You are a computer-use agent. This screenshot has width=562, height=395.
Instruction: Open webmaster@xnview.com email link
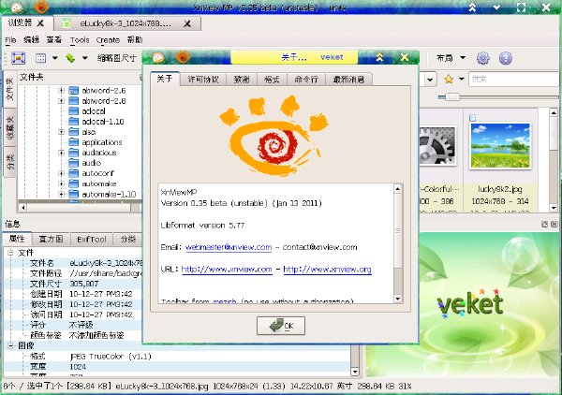229,247
